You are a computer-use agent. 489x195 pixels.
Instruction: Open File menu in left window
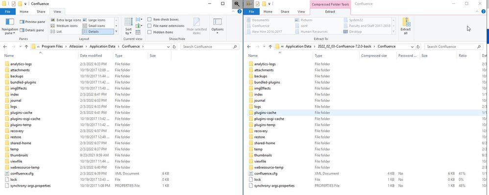7,12
